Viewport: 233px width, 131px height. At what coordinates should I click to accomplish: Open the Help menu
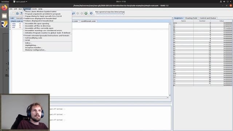coord(40,9)
